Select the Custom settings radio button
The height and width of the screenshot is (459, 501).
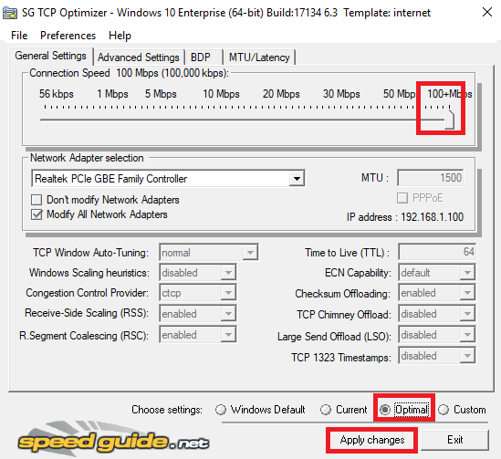444,410
